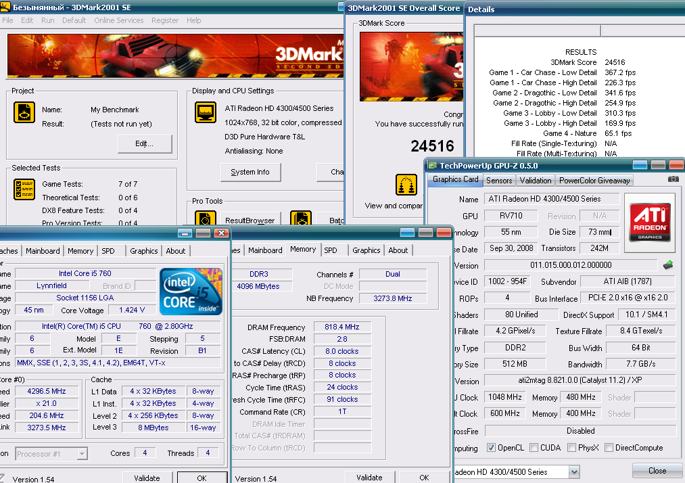Select Memory tab in right CPU-Z window

tap(303, 249)
